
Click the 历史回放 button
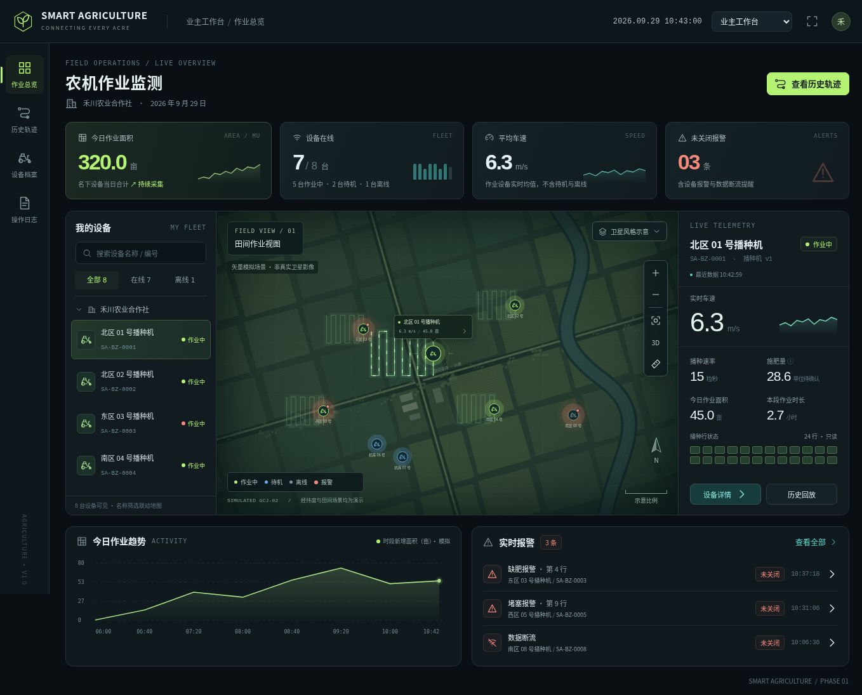click(801, 494)
